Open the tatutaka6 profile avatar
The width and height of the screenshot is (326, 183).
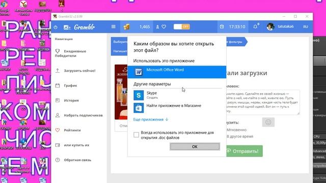tap(270, 27)
